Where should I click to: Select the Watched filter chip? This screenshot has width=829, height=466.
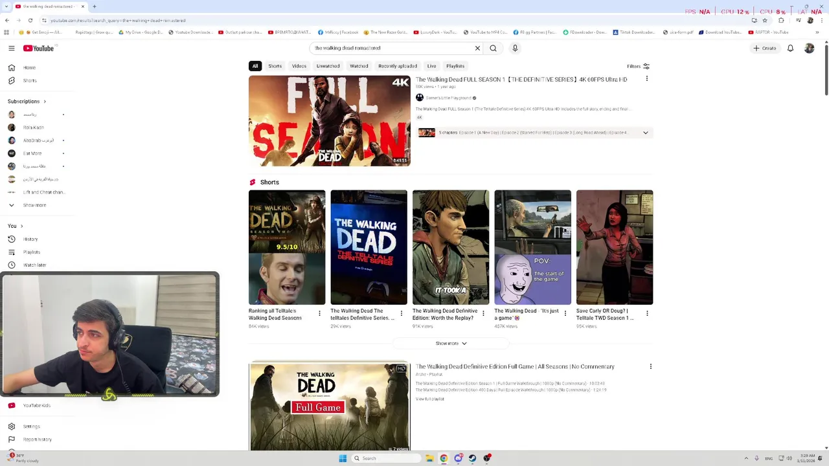[359, 66]
